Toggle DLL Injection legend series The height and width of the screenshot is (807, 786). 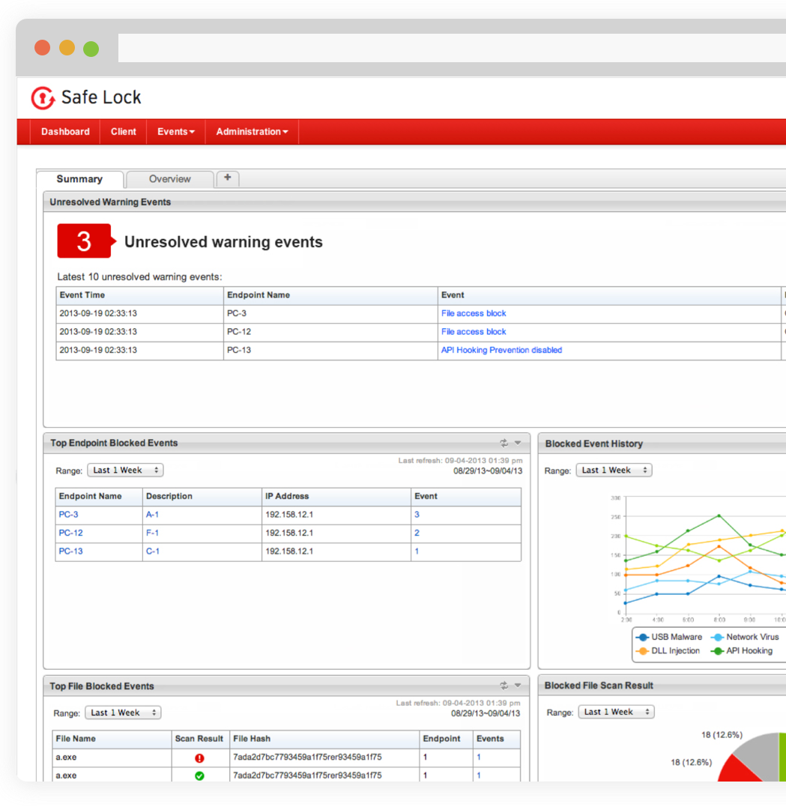click(x=668, y=651)
